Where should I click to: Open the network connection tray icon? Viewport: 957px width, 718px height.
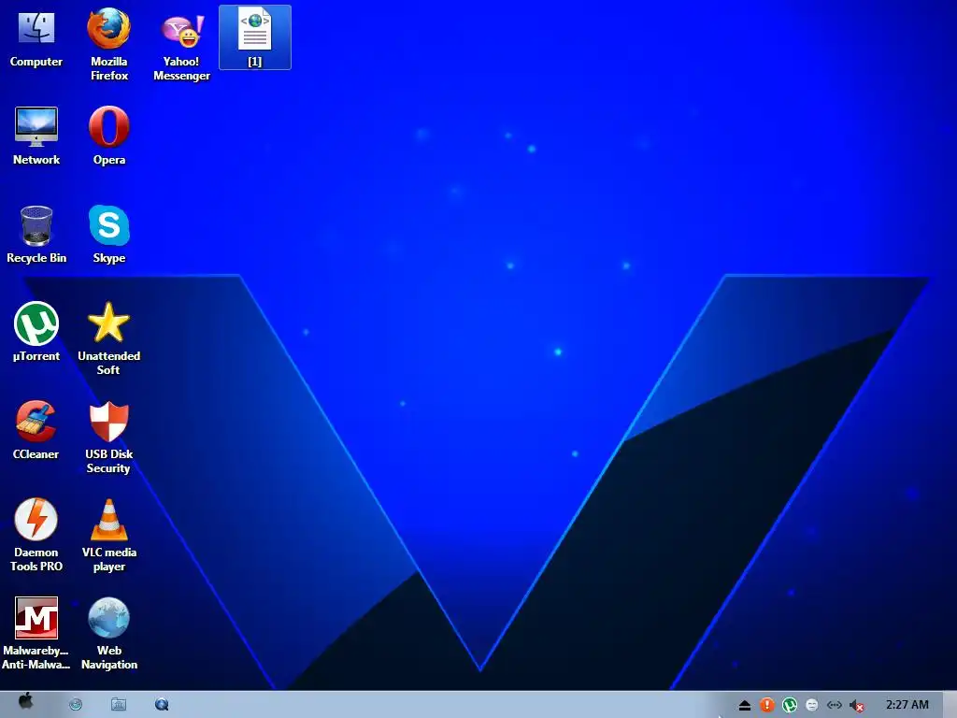pos(835,705)
